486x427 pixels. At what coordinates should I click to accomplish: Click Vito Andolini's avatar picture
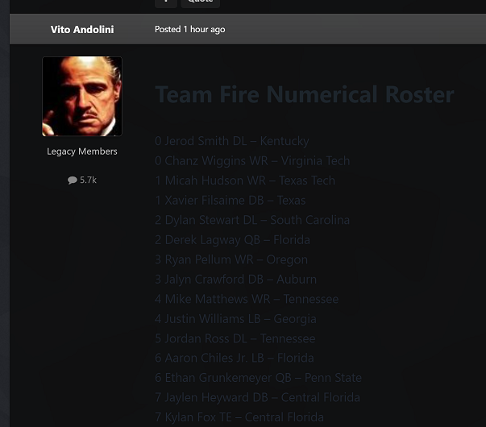point(82,97)
